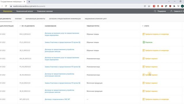Click status text in row МП_00012/22
Image resolution: width=184 pixels, height=104 pixels.
(x=157, y=99)
